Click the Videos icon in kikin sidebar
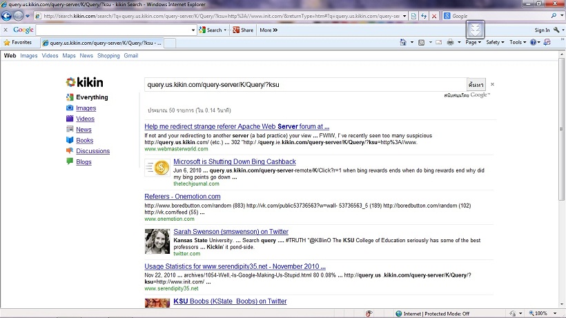The width and height of the screenshot is (566, 318). [70, 118]
